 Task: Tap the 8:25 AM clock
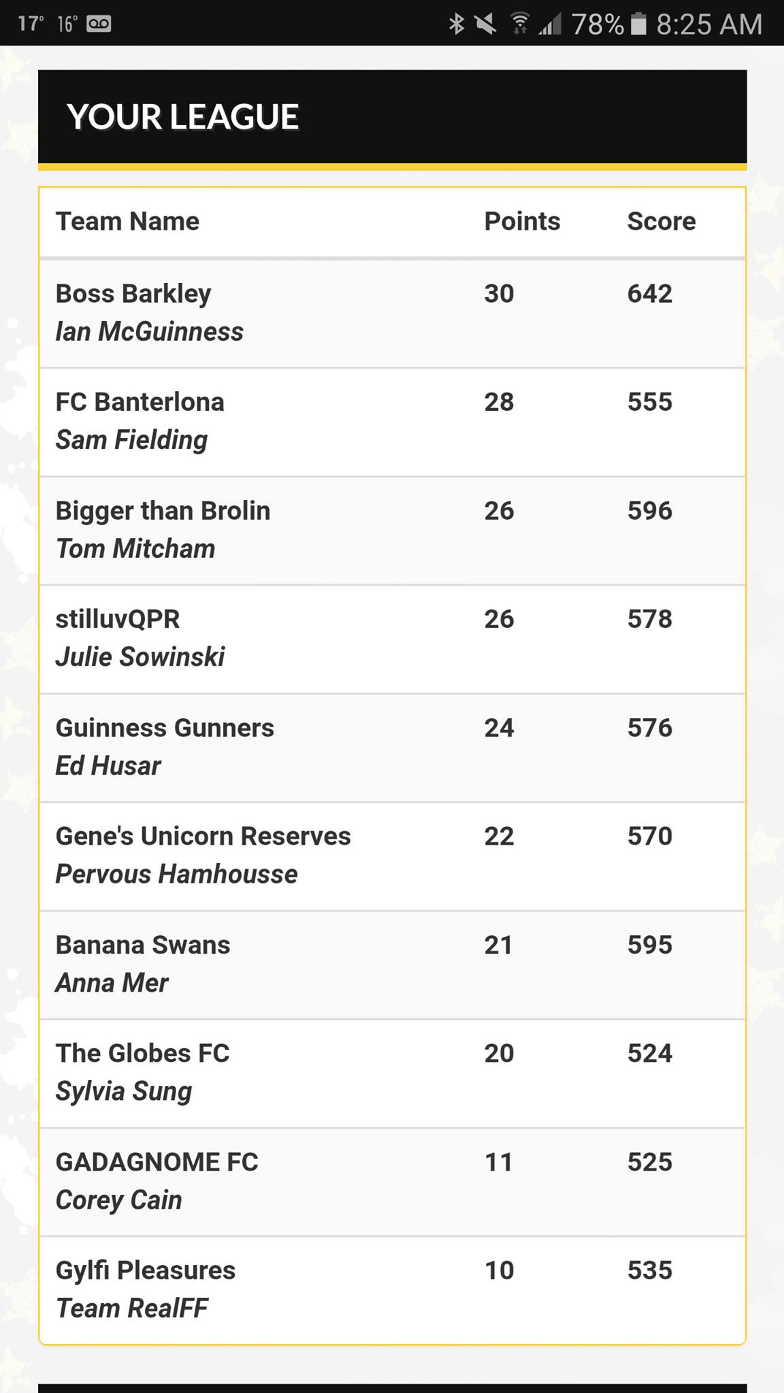709,24
